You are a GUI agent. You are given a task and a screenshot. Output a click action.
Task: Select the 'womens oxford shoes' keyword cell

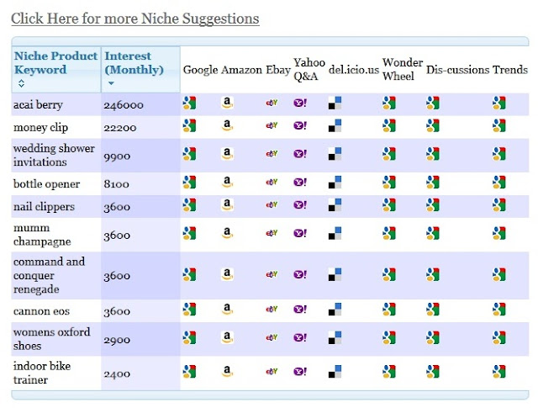pyautogui.click(x=56, y=339)
